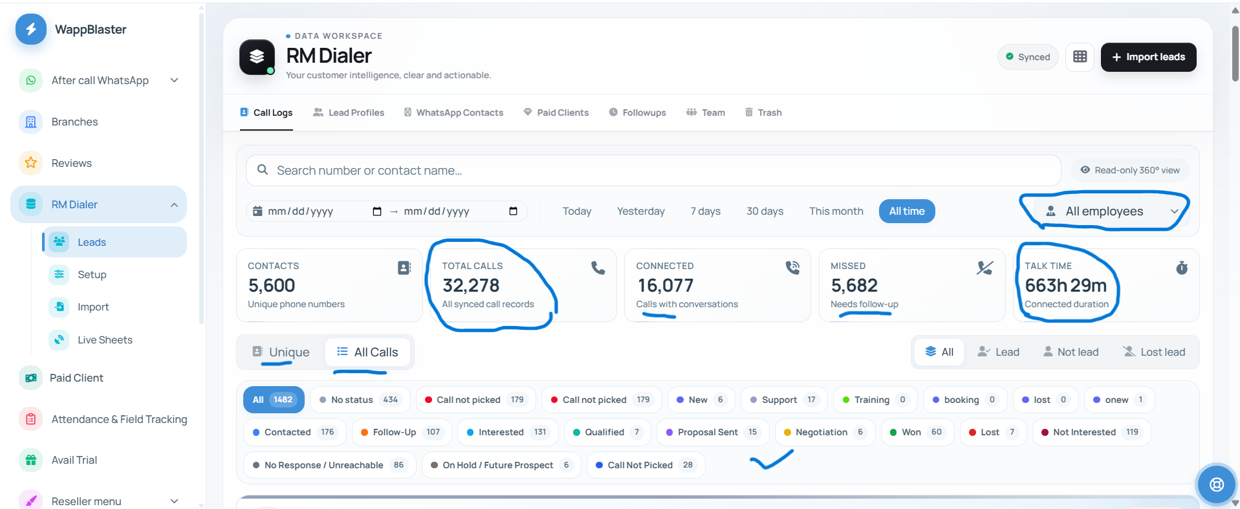Screen dimensions: 1240x509
Task: Open the Followups tab
Action: 637,113
